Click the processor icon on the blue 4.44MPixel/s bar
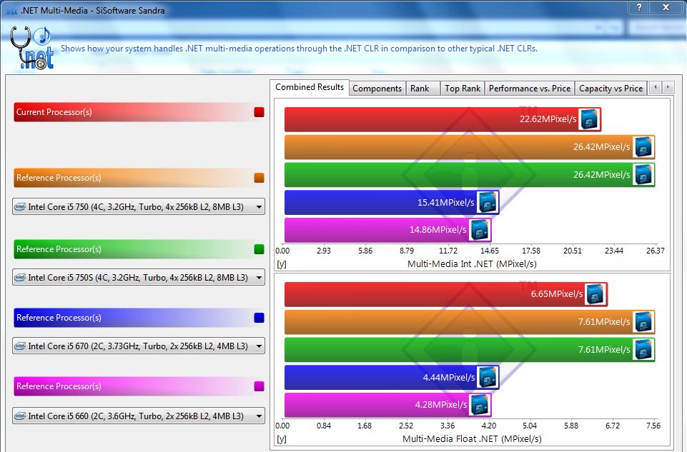Image resolution: width=687 pixels, height=452 pixels. click(488, 377)
